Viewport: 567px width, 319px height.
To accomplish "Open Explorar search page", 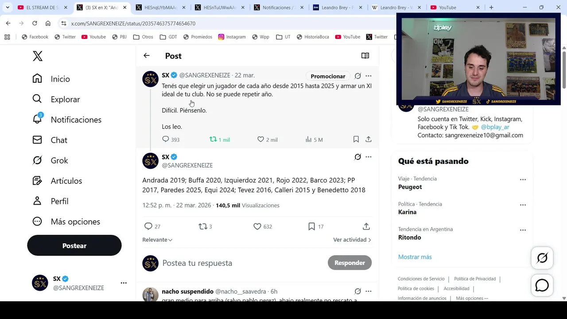I will (56, 99).
